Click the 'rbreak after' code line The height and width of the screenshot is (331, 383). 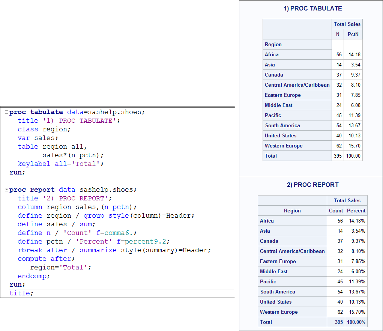pos(42,250)
